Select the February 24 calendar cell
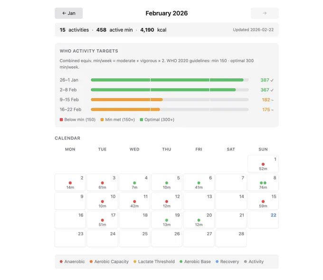The width and height of the screenshot is (323, 280). pos(103,238)
